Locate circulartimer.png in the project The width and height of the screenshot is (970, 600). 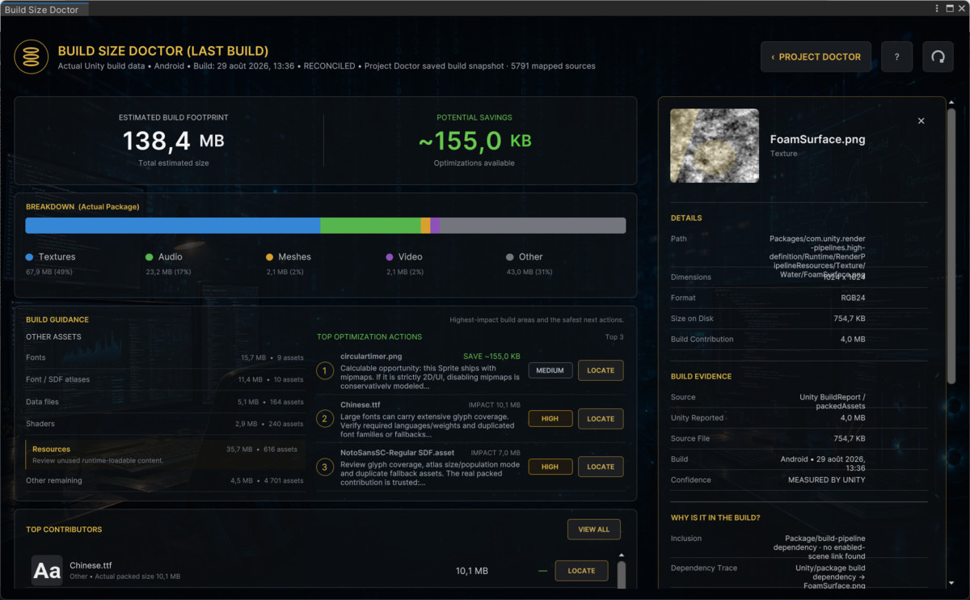[601, 370]
